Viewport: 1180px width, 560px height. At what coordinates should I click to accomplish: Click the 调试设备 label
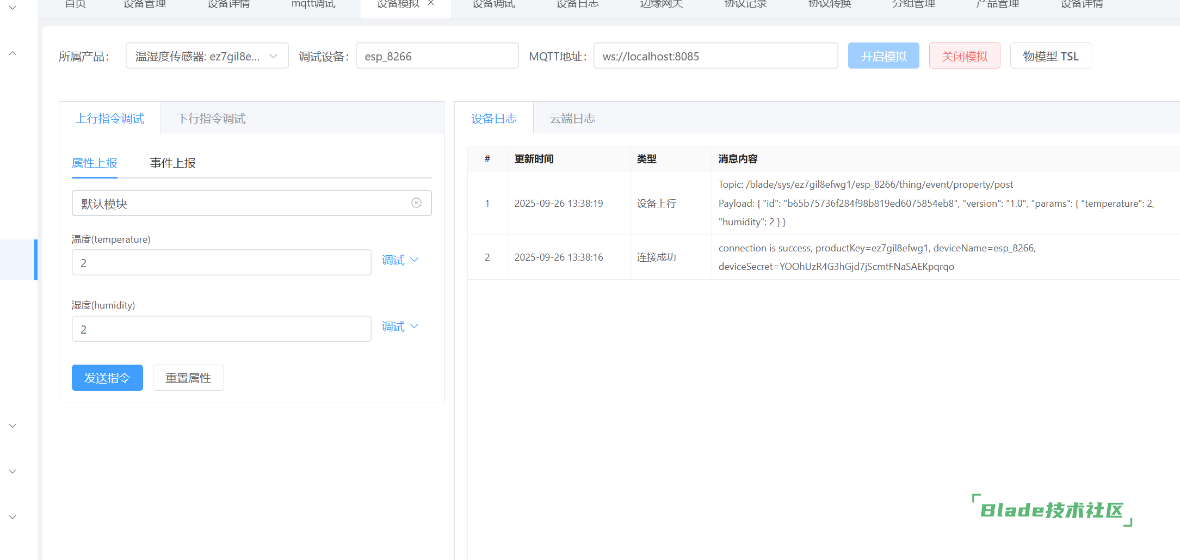(324, 57)
